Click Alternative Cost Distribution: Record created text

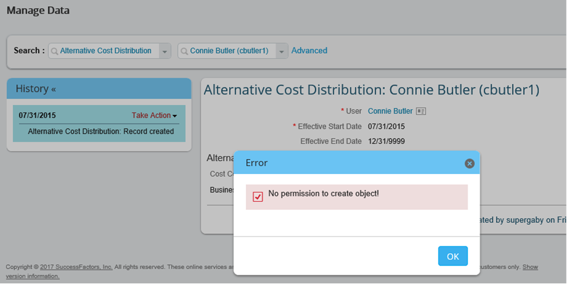[x=101, y=132]
